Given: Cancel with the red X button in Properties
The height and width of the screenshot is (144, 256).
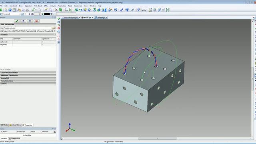Looking at the screenshot, I should (x=36, y=21).
